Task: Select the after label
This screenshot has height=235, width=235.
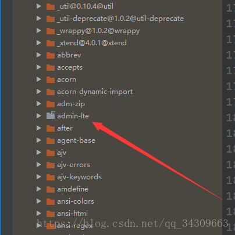Action: (65, 128)
